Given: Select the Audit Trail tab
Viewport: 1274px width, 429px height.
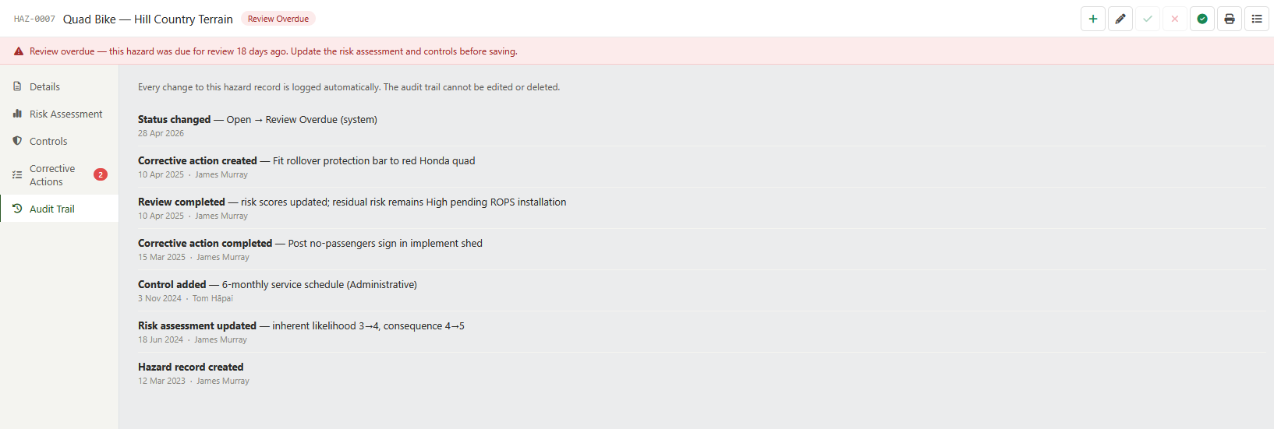Looking at the screenshot, I should [59, 209].
